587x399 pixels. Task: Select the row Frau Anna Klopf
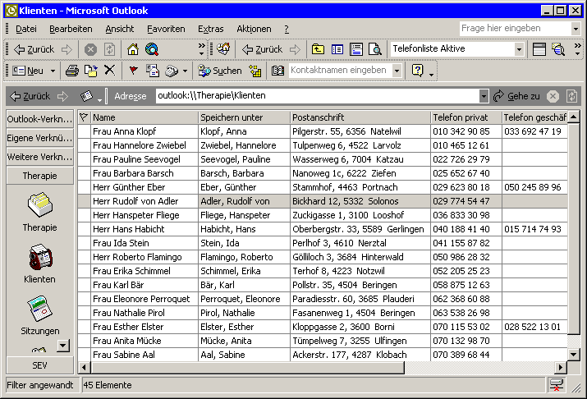(323, 131)
